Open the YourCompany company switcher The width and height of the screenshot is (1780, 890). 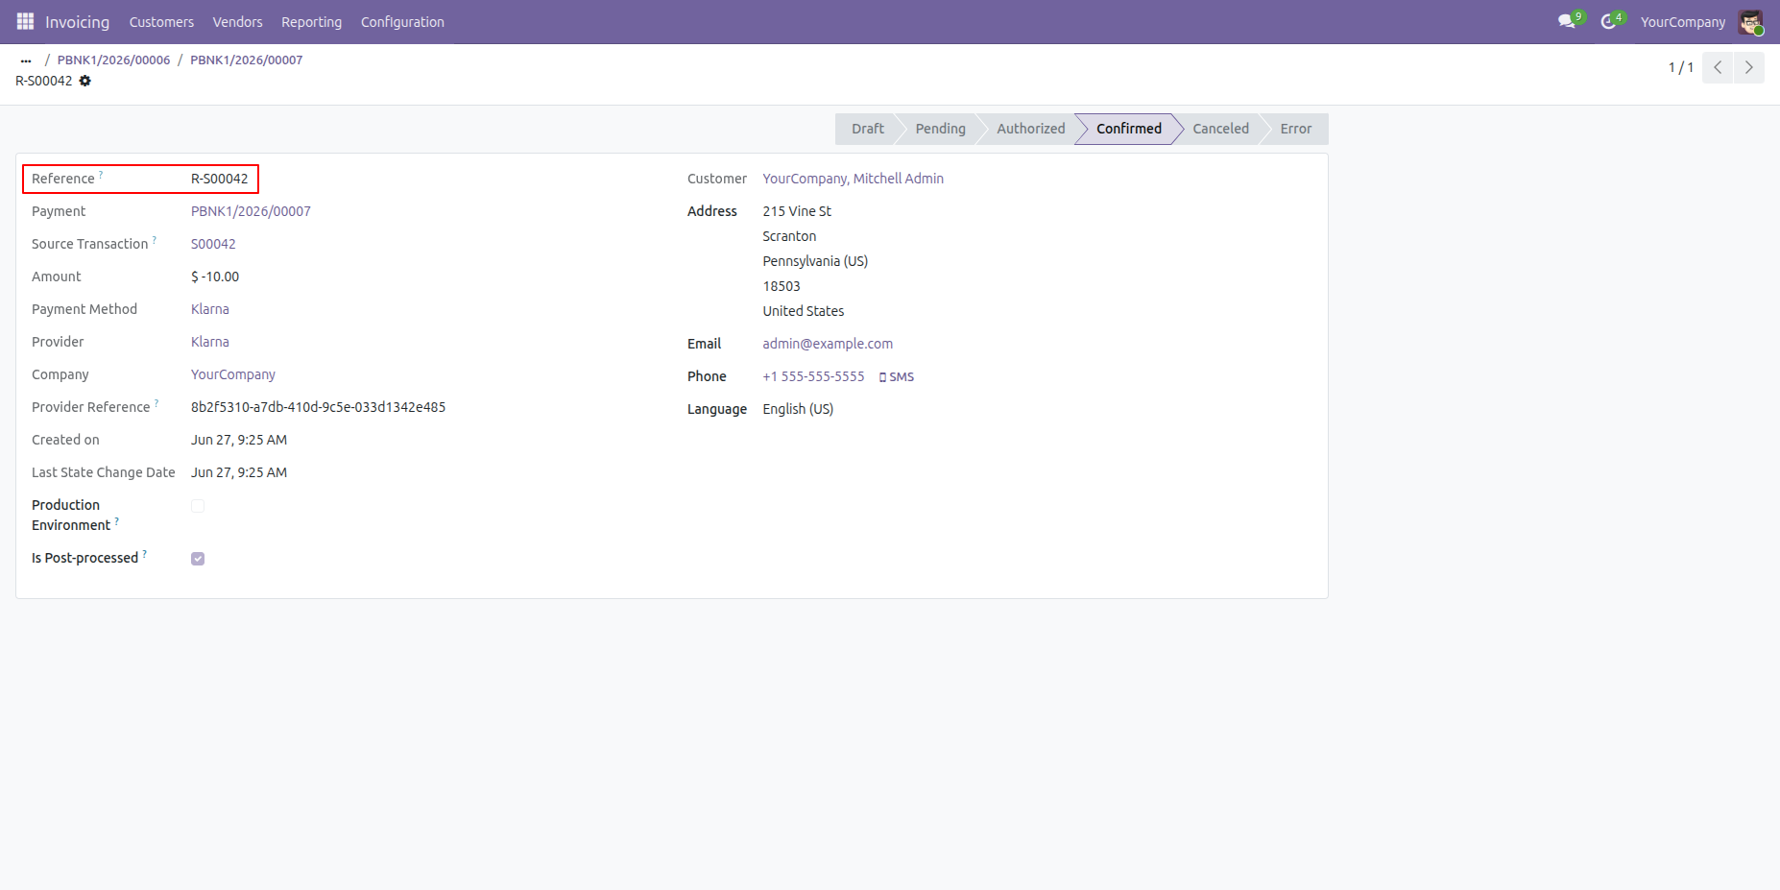(x=1682, y=22)
